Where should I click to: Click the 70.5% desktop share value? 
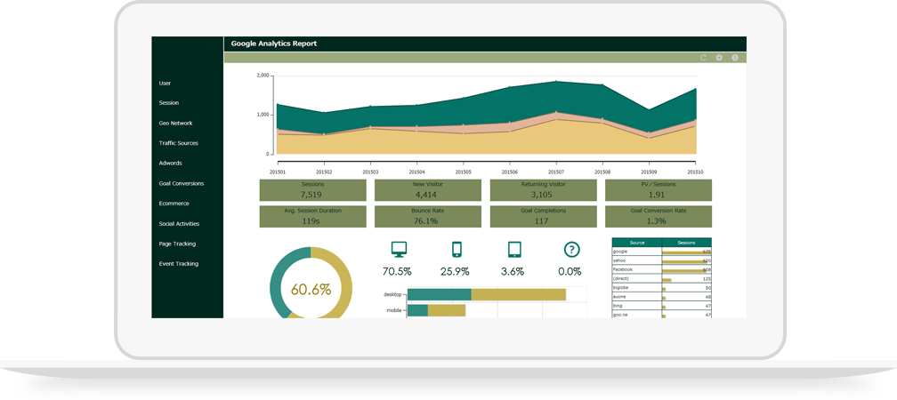[x=397, y=272]
